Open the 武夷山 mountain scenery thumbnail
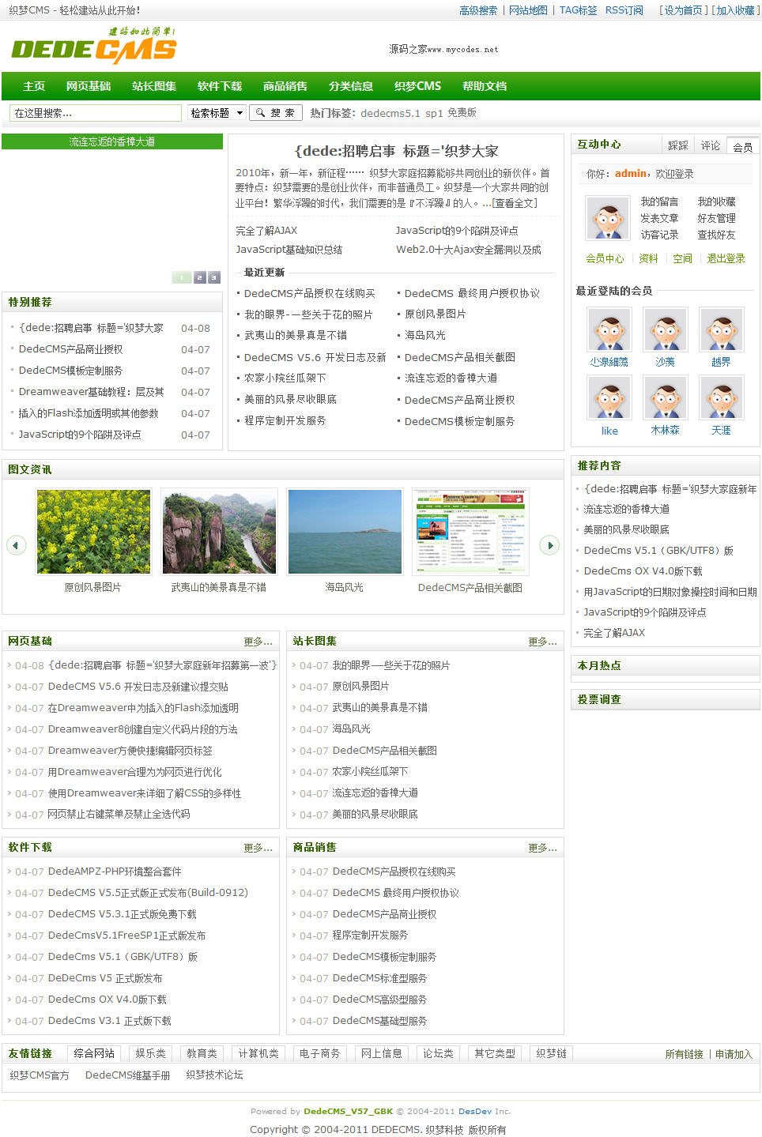The height and width of the screenshot is (1137, 762). pos(219,532)
